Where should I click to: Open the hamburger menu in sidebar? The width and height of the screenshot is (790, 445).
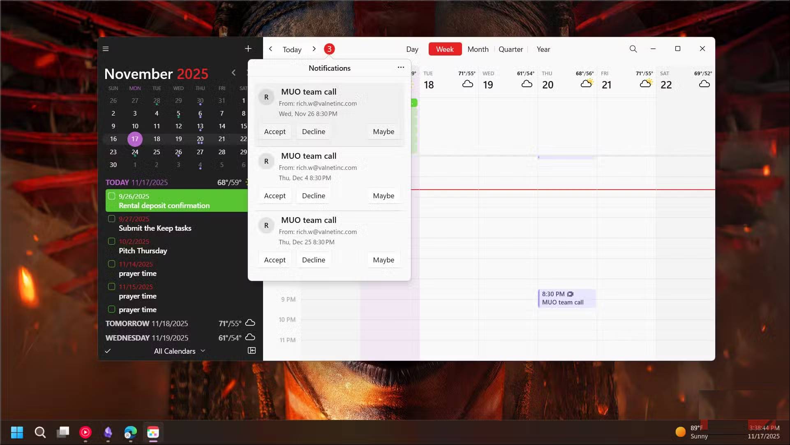point(106,49)
